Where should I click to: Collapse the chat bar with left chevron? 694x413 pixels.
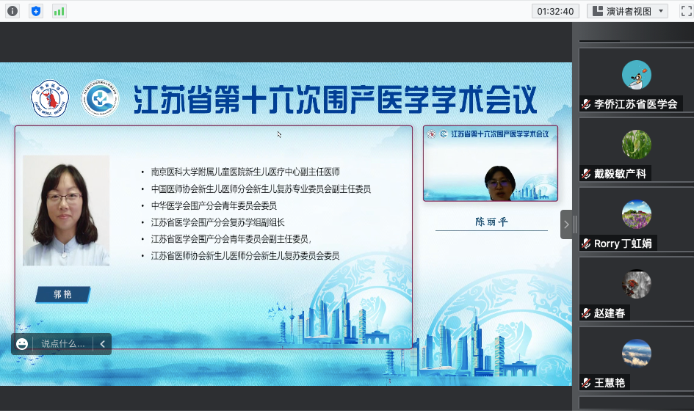[x=102, y=343]
